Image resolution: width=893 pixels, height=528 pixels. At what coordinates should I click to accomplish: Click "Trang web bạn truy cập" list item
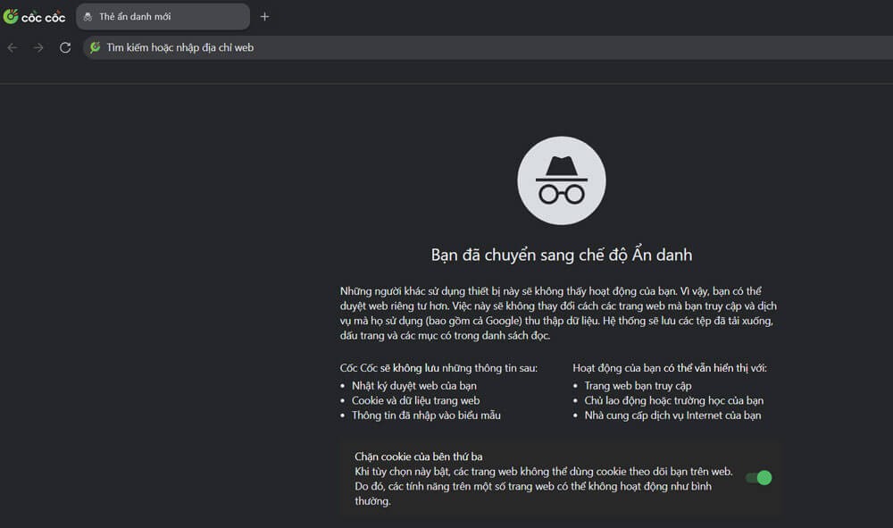[x=638, y=386]
